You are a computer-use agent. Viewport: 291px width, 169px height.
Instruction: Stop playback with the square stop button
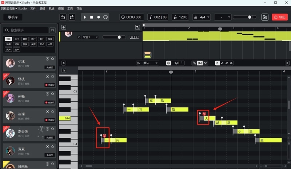point(92,17)
